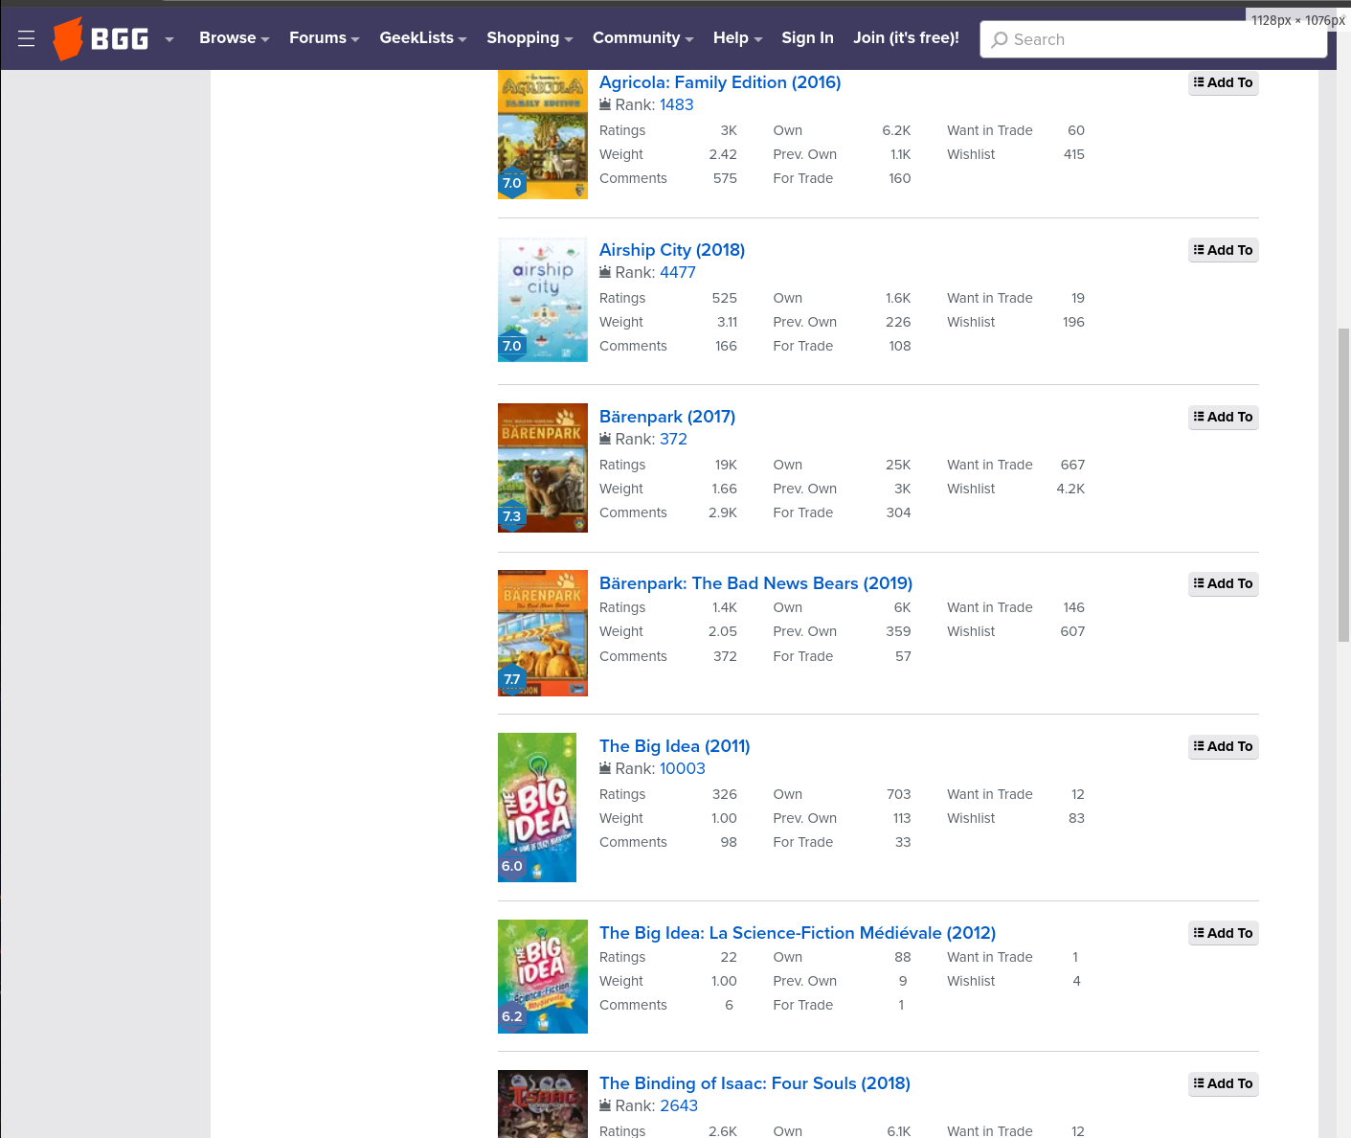Screen dimensions: 1351x1138
Task: Click the 6.2 rating hexagon badge
Action: (512, 1016)
